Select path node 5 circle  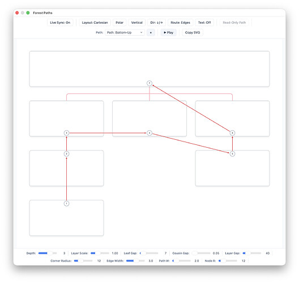(x=232, y=154)
